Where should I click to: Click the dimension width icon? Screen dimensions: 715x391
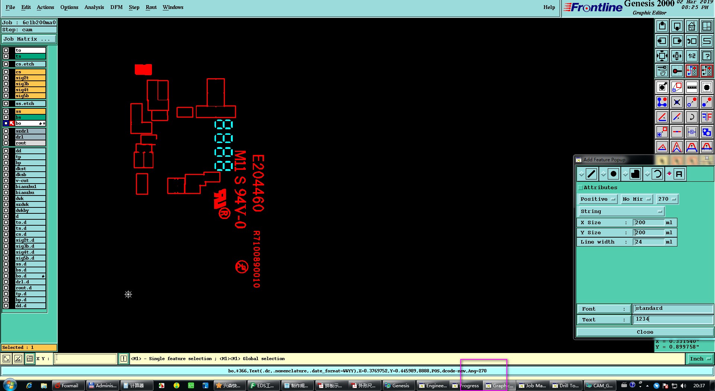pyautogui.click(x=692, y=132)
